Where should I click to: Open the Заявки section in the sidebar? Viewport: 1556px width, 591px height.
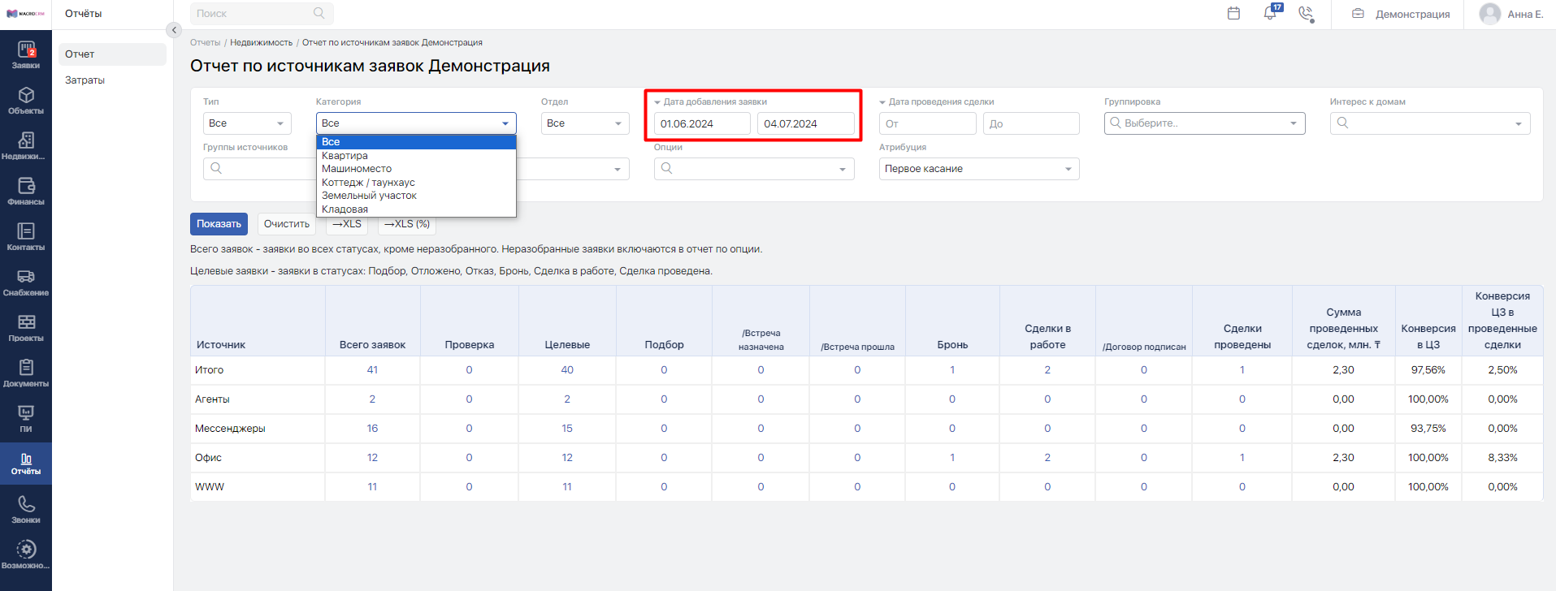click(x=26, y=54)
